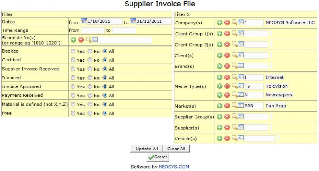Select No for Payment Received
319x171 pixels.
(x=90, y=96)
